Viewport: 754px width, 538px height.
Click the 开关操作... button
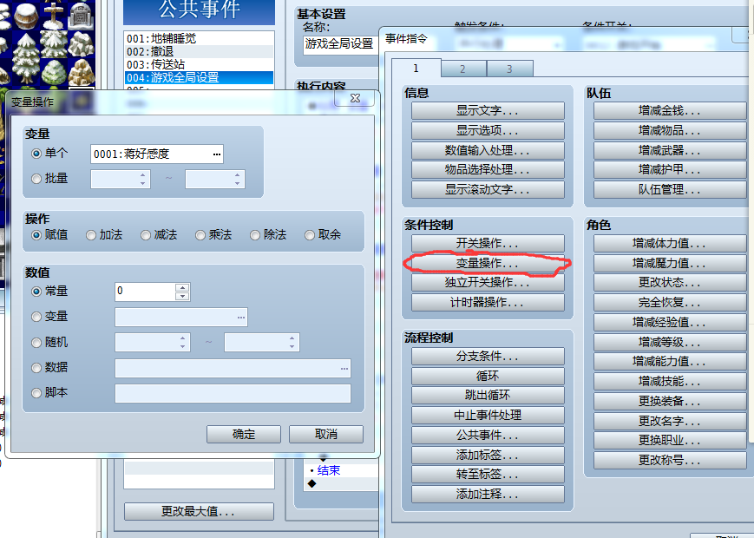click(x=488, y=243)
